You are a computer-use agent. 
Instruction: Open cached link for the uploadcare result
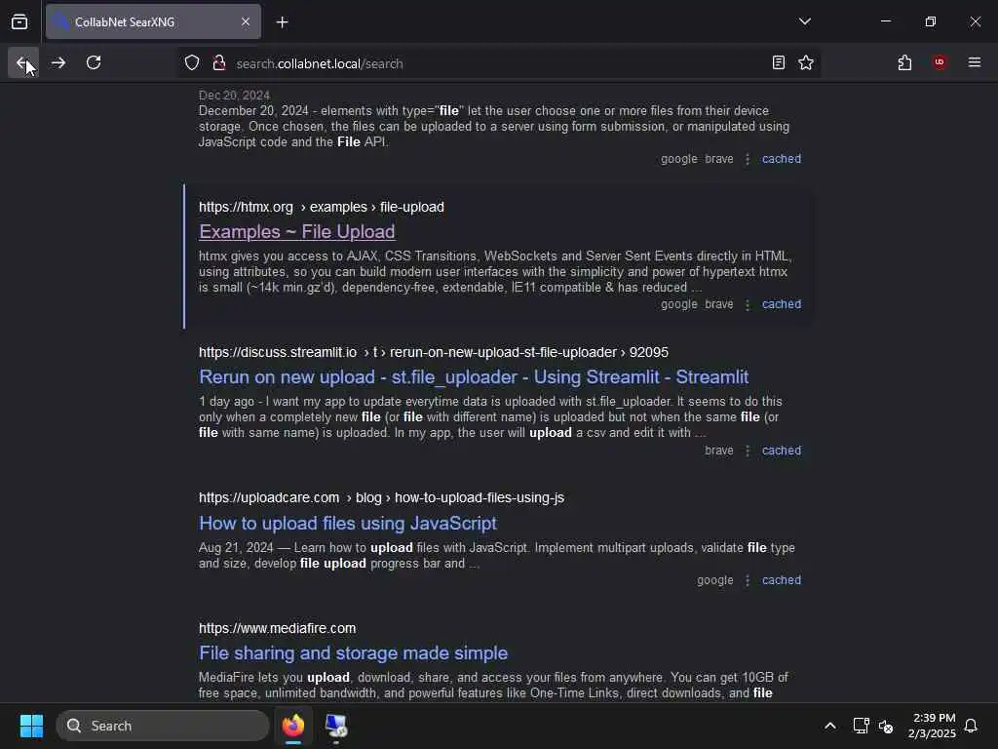pyautogui.click(x=782, y=580)
